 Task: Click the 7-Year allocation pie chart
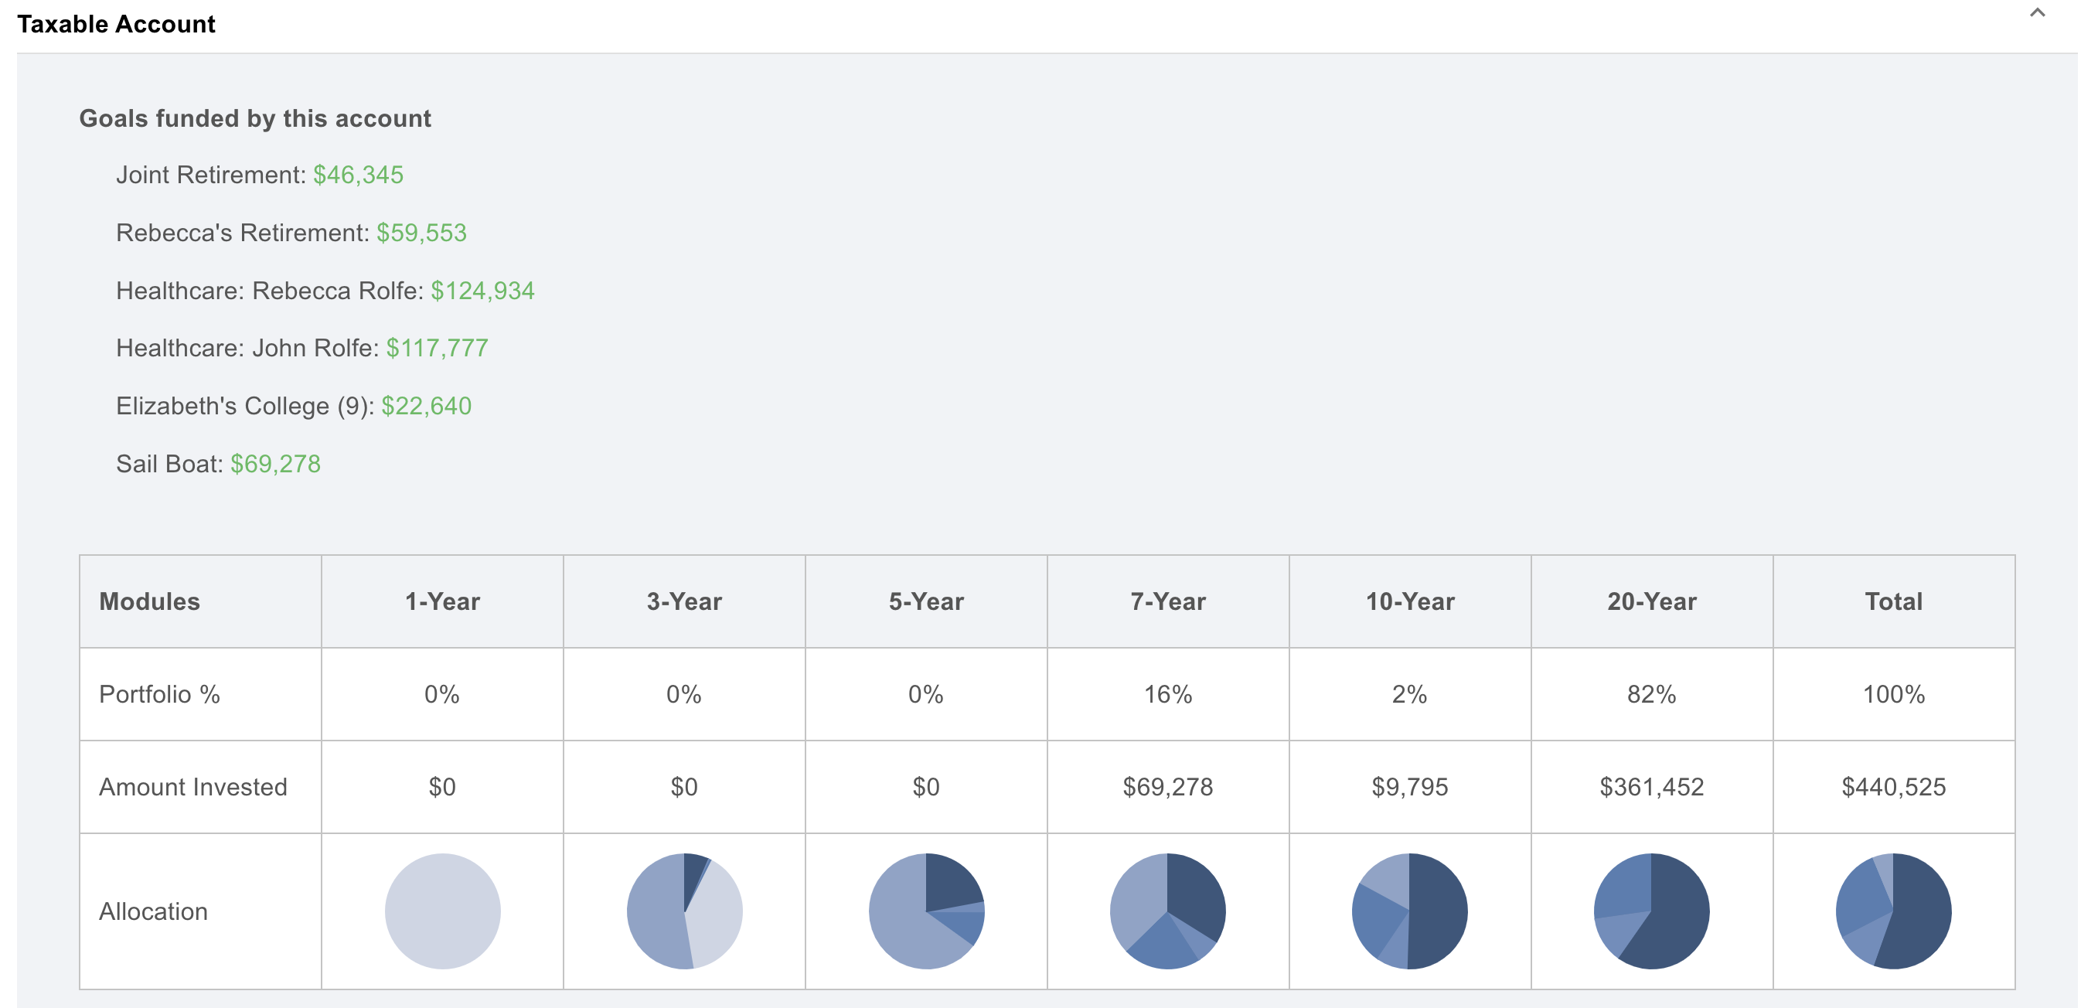[1167, 911]
